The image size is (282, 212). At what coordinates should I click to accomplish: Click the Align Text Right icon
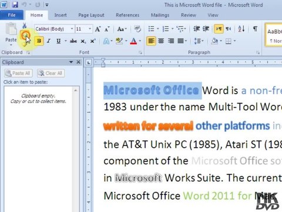171,41
